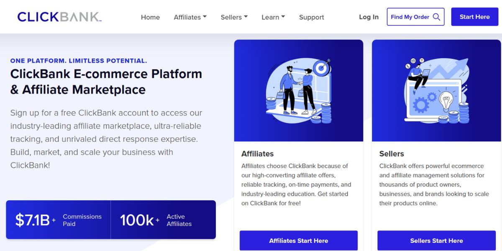Click the Sellers card laptop illustration
The image size is (502, 251).
click(436, 91)
